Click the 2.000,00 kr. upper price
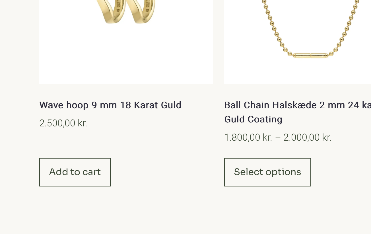Image resolution: width=371 pixels, height=234 pixels. (307, 137)
